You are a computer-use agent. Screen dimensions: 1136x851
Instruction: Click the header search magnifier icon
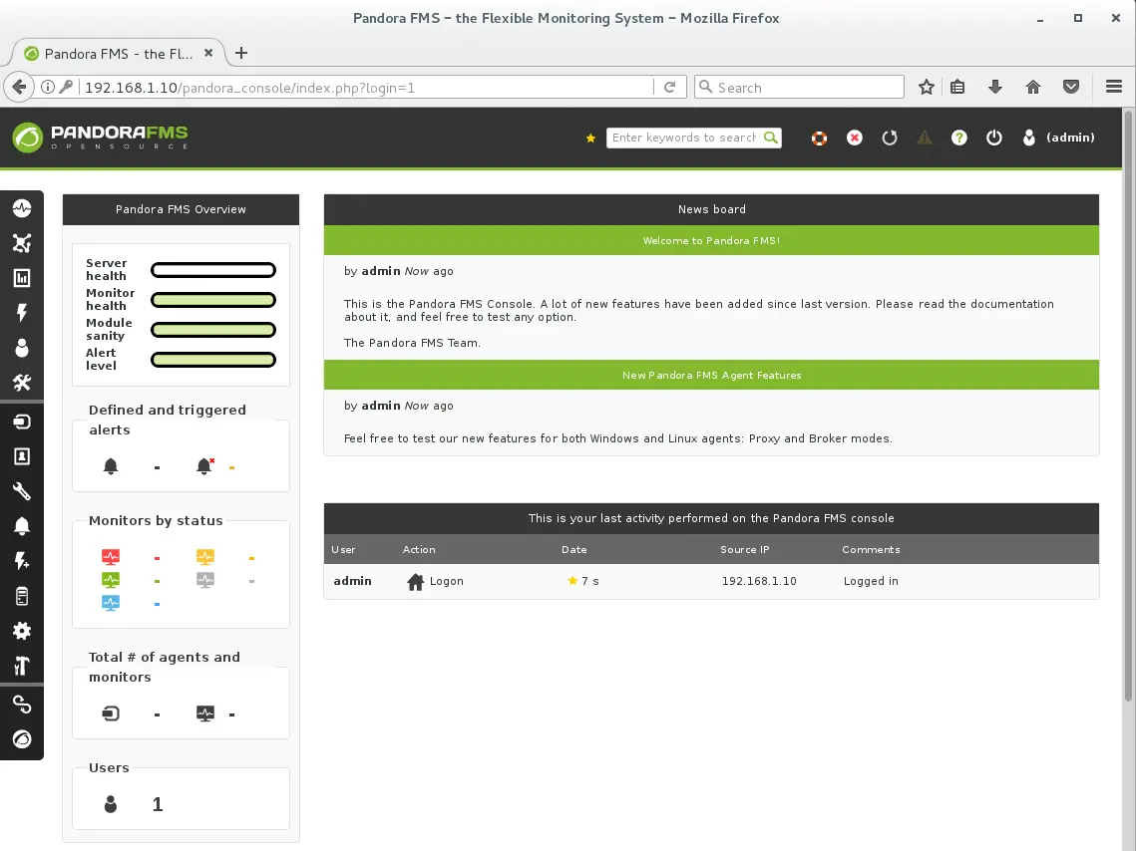pyautogui.click(x=771, y=137)
